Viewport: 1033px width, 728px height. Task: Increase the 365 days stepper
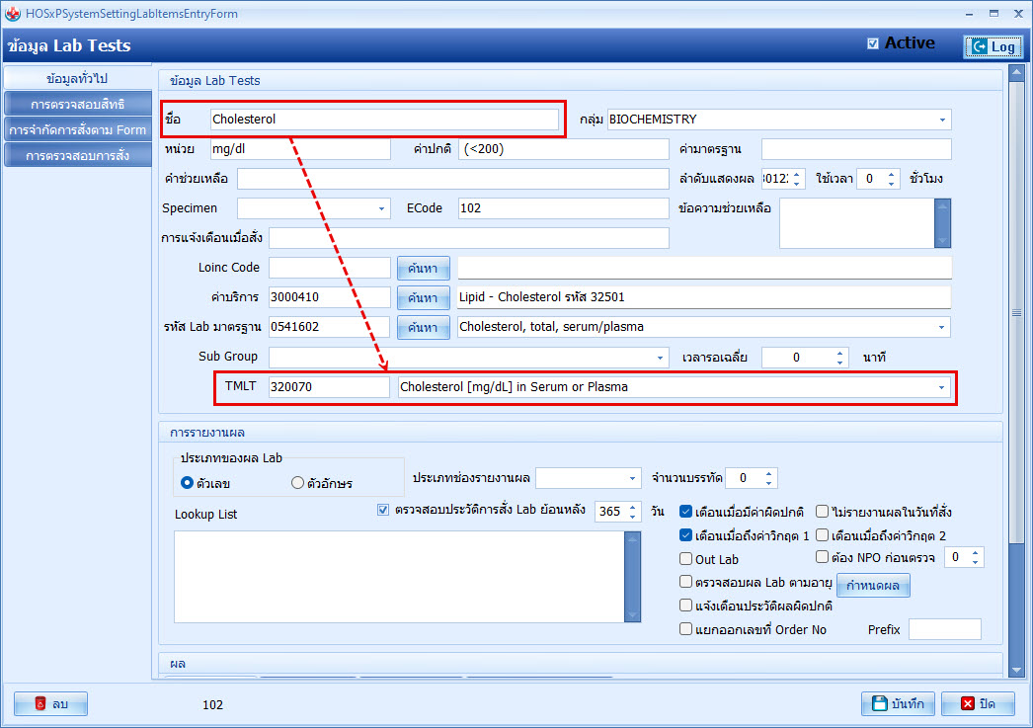(x=632, y=507)
